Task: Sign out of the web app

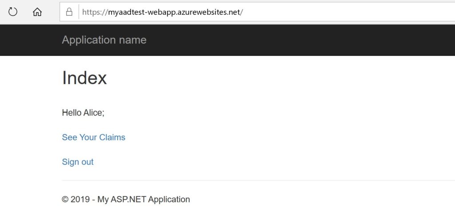Action: (x=78, y=162)
